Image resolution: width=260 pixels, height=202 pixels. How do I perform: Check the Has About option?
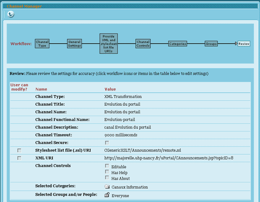tap(107, 178)
